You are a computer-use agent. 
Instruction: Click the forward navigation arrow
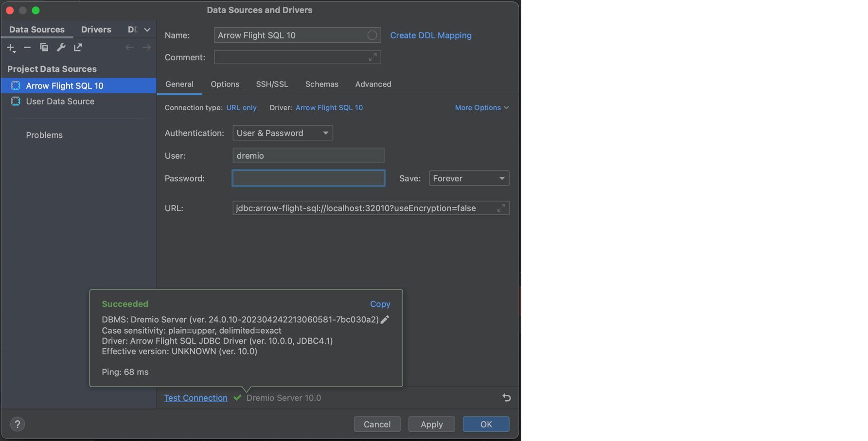point(146,47)
